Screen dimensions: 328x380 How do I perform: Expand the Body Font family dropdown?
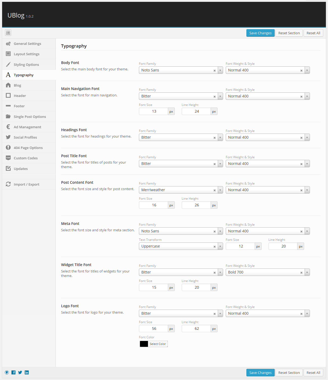(x=220, y=70)
